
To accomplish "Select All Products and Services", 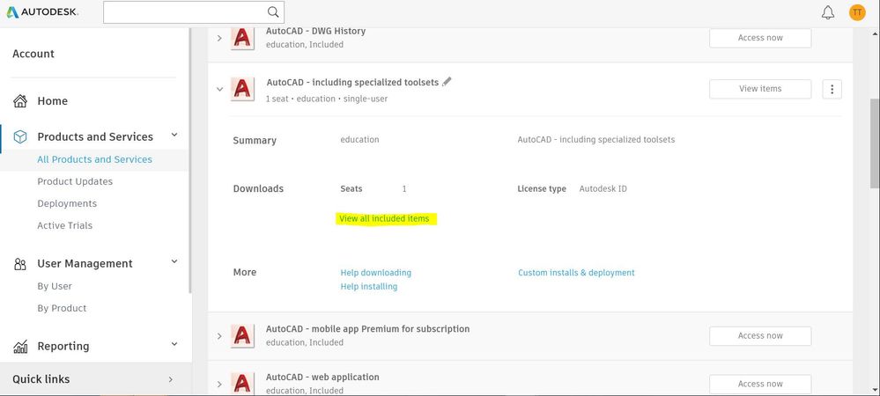I will coord(94,159).
